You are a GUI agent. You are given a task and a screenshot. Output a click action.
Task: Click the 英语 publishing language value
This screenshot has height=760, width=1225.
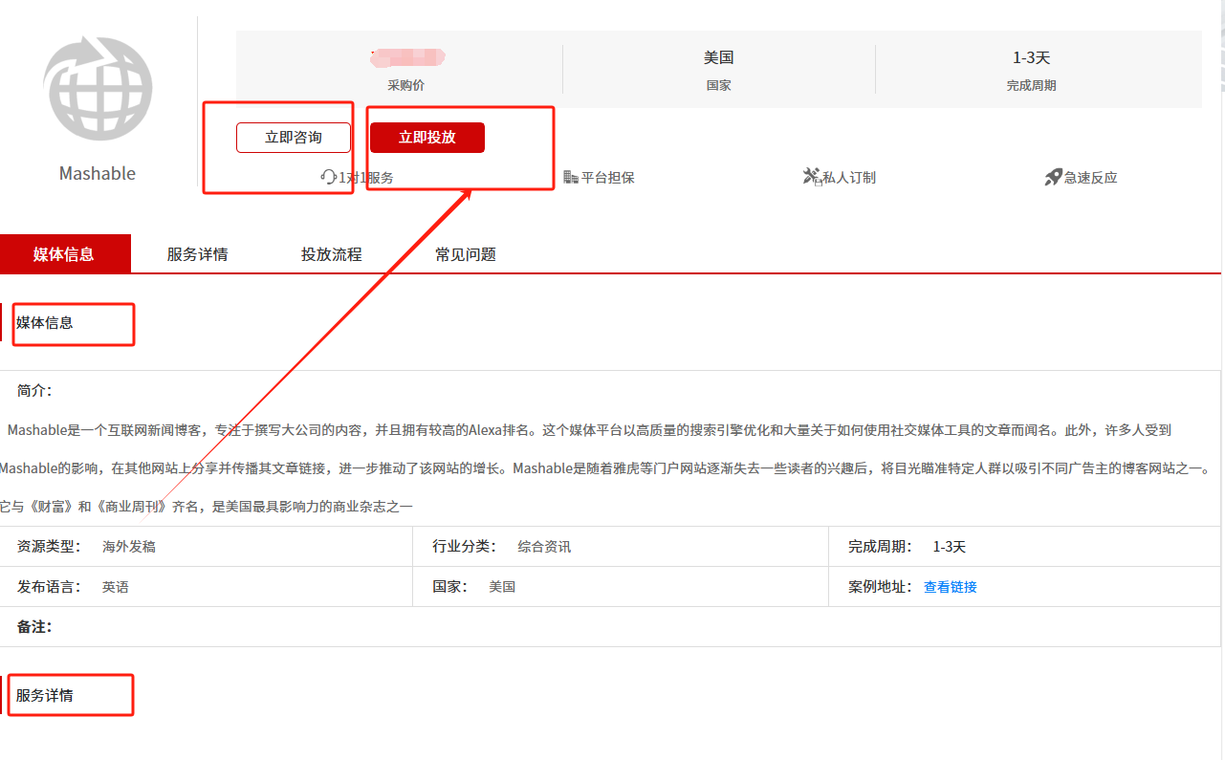tap(116, 587)
